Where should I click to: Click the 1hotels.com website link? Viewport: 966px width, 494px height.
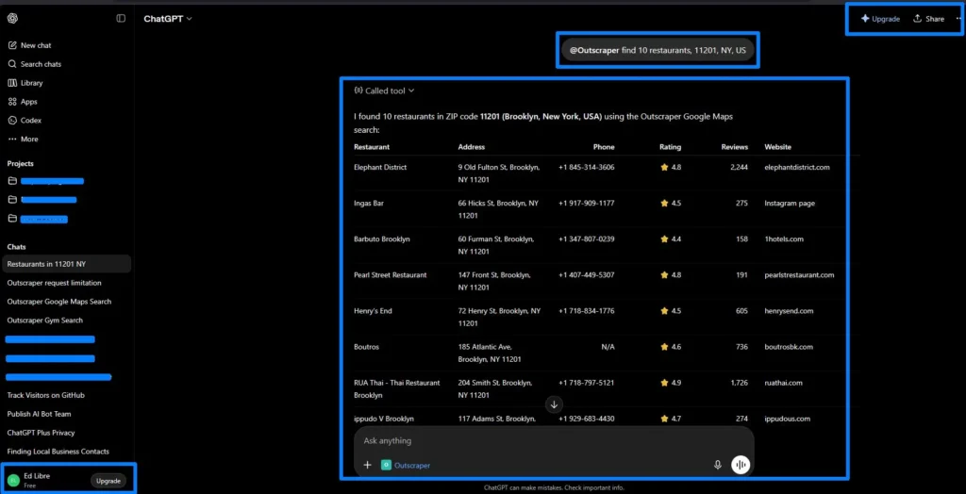(784, 239)
